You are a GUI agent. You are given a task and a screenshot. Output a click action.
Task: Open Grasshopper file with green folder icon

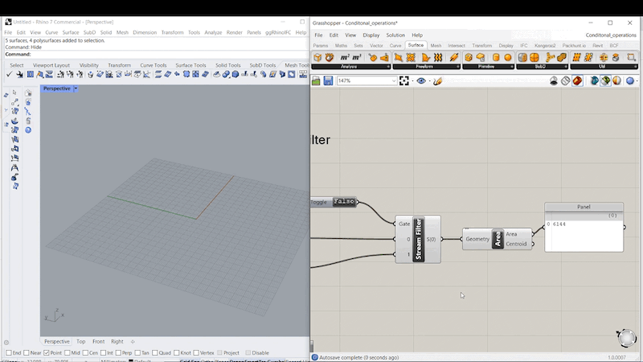[x=316, y=81]
